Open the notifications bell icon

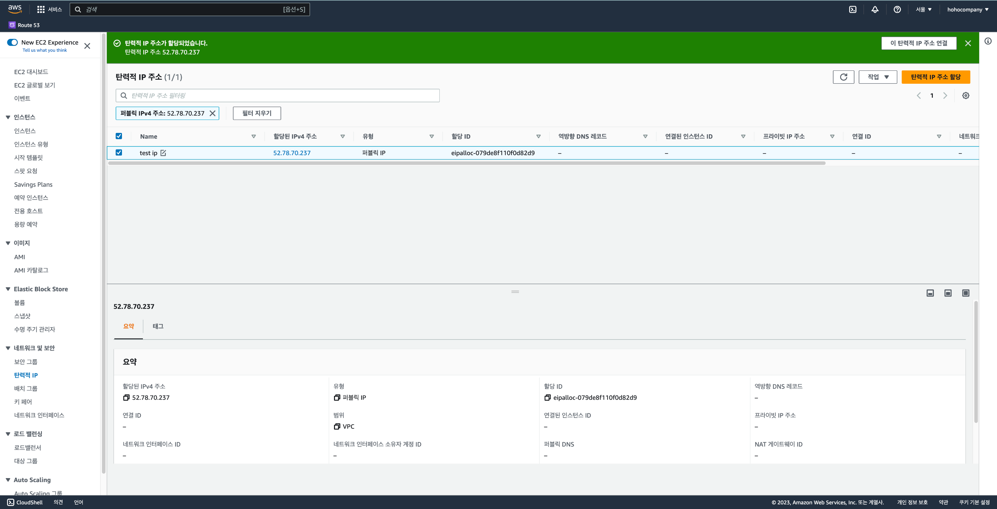(875, 10)
